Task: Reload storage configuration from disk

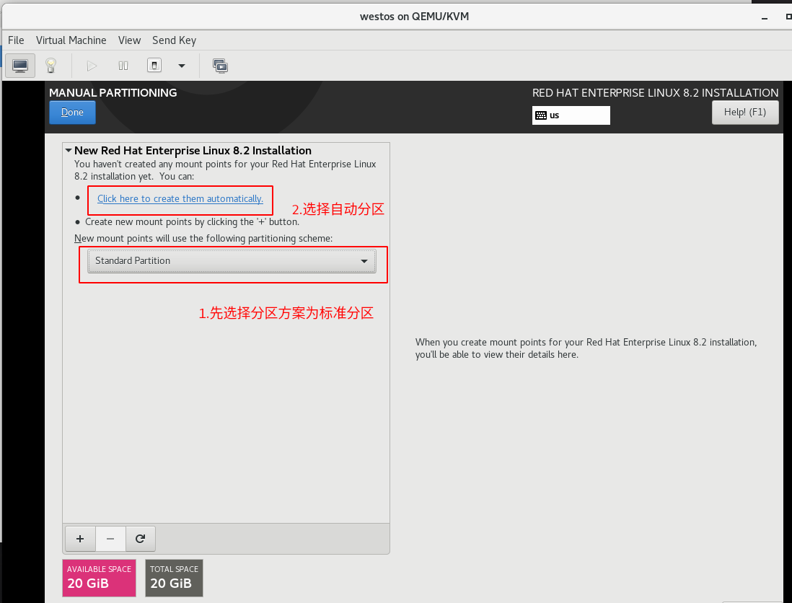Action: [141, 539]
